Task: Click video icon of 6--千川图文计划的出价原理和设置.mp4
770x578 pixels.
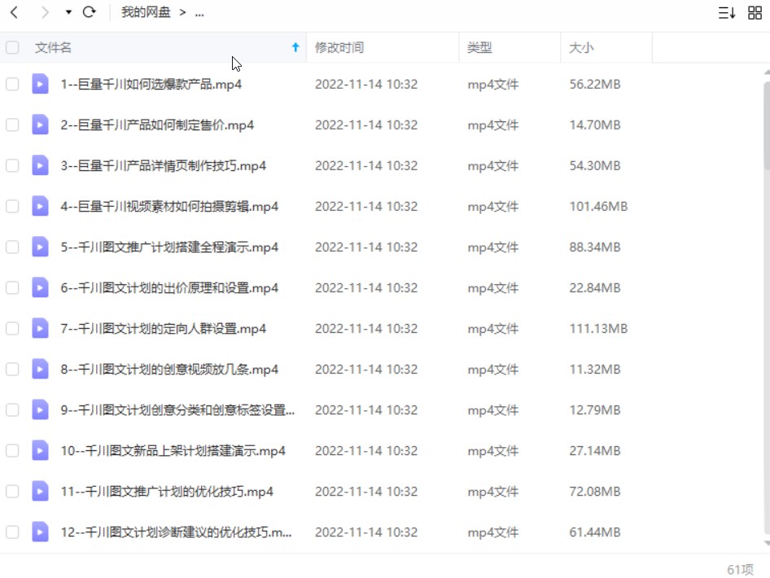Action: (x=40, y=287)
